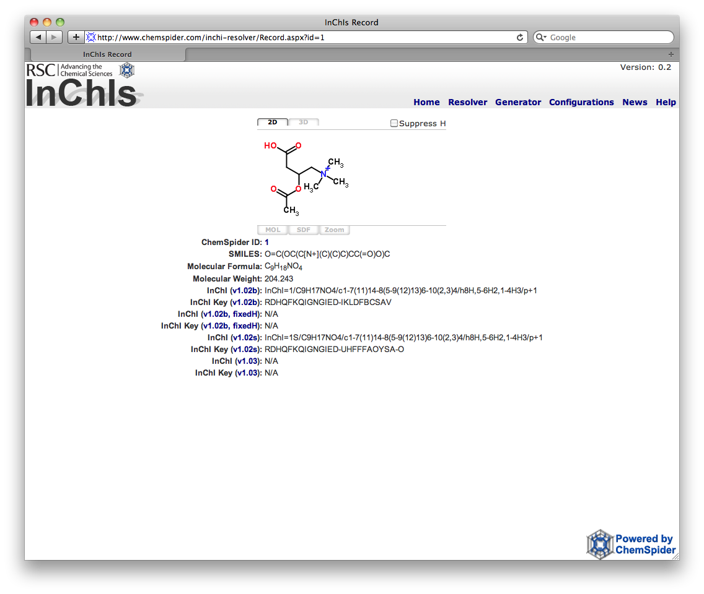
Task: Follow the v1.02b link in the InChI Key row
Action: click(245, 302)
